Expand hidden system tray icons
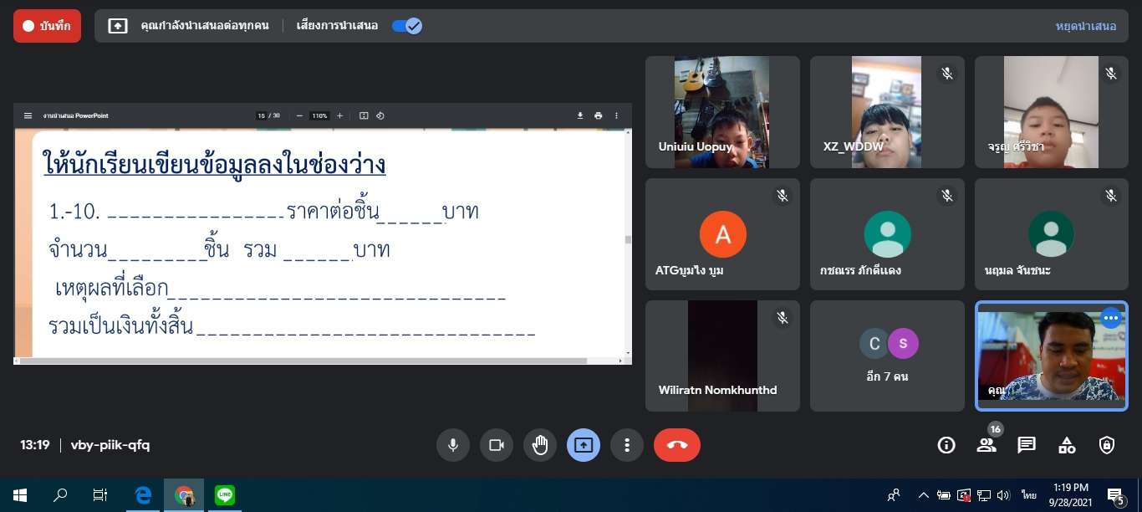Image resolution: width=1142 pixels, height=512 pixels. point(924,494)
